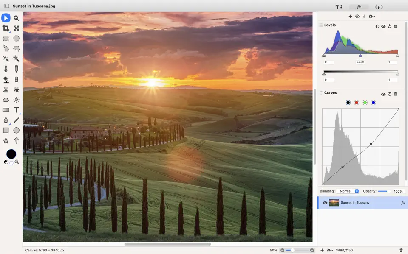
Task: Hide the Levels filter with eye icon
Action: pyautogui.click(x=383, y=26)
